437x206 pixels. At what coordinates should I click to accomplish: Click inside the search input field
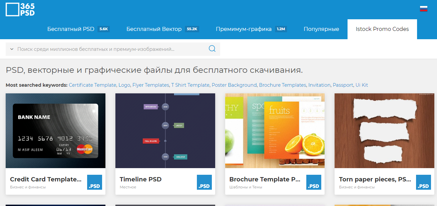coord(100,49)
